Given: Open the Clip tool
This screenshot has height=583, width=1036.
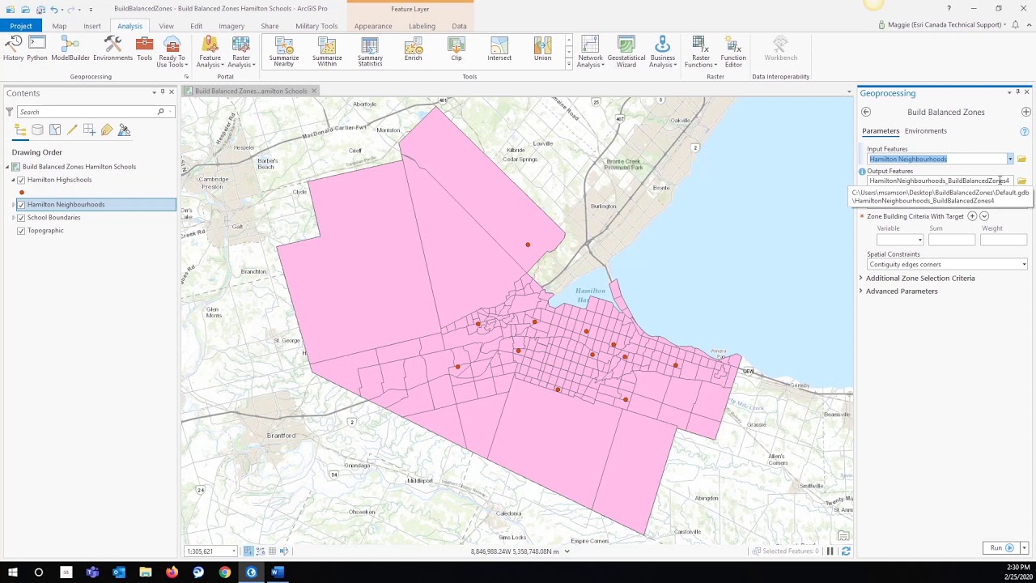Looking at the screenshot, I should 456,50.
